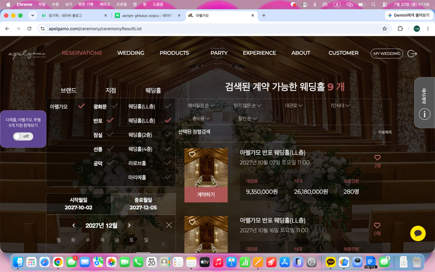Close the calendar with the X icon
Viewport: 435px width, 272px height.
(169, 225)
